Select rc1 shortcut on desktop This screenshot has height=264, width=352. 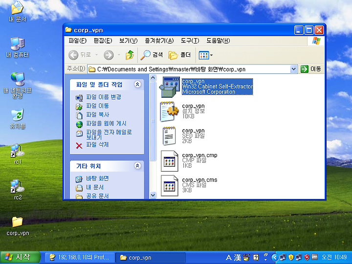[x=18, y=154]
